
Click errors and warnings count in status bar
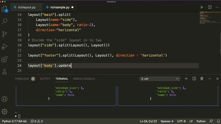(37, 121)
